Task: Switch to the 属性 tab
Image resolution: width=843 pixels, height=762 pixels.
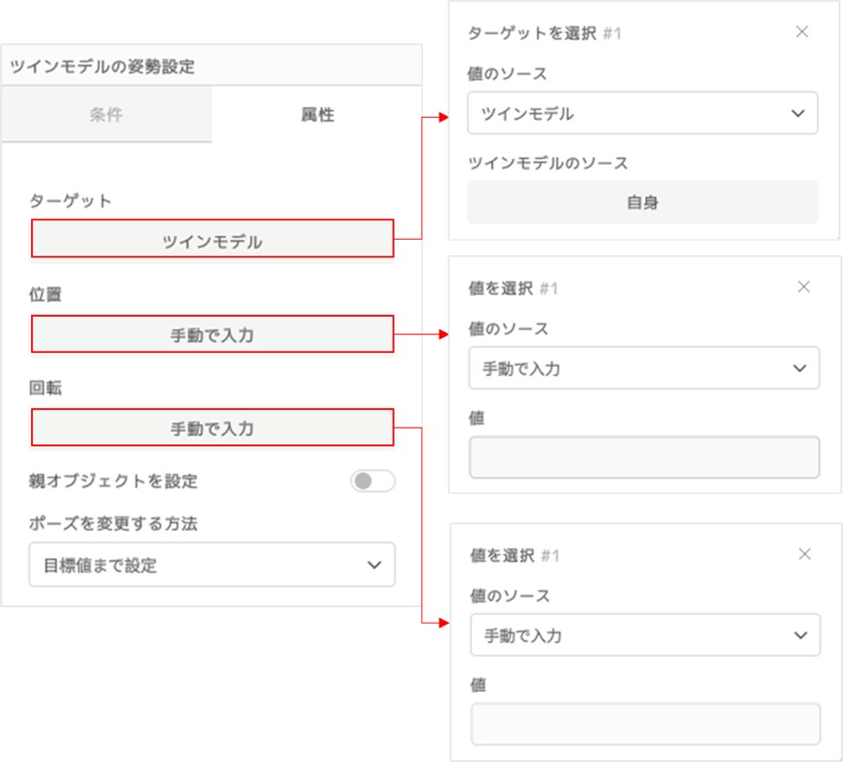Action: tap(317, 114)
